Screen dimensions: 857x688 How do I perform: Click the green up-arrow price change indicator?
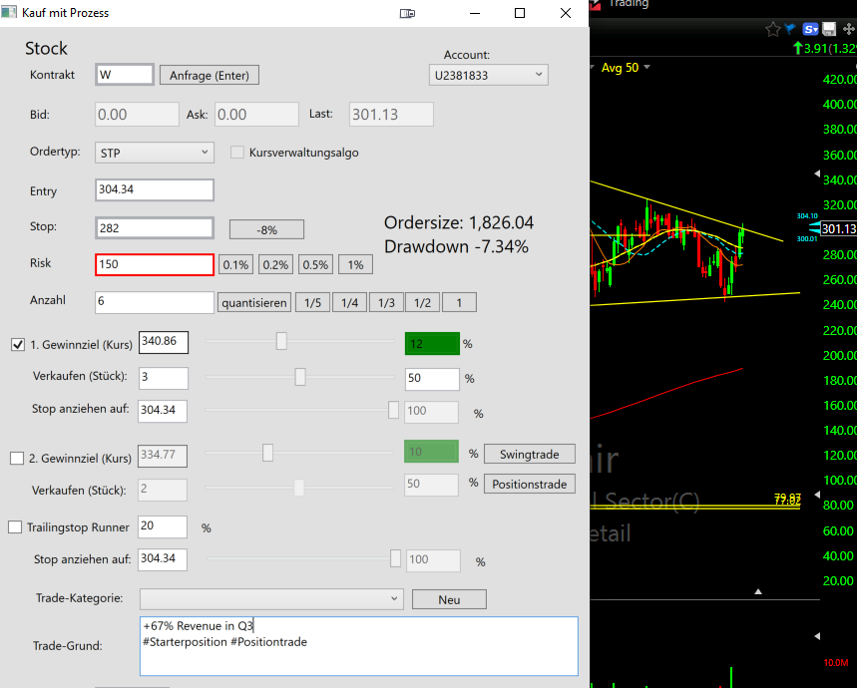point(798,48)
